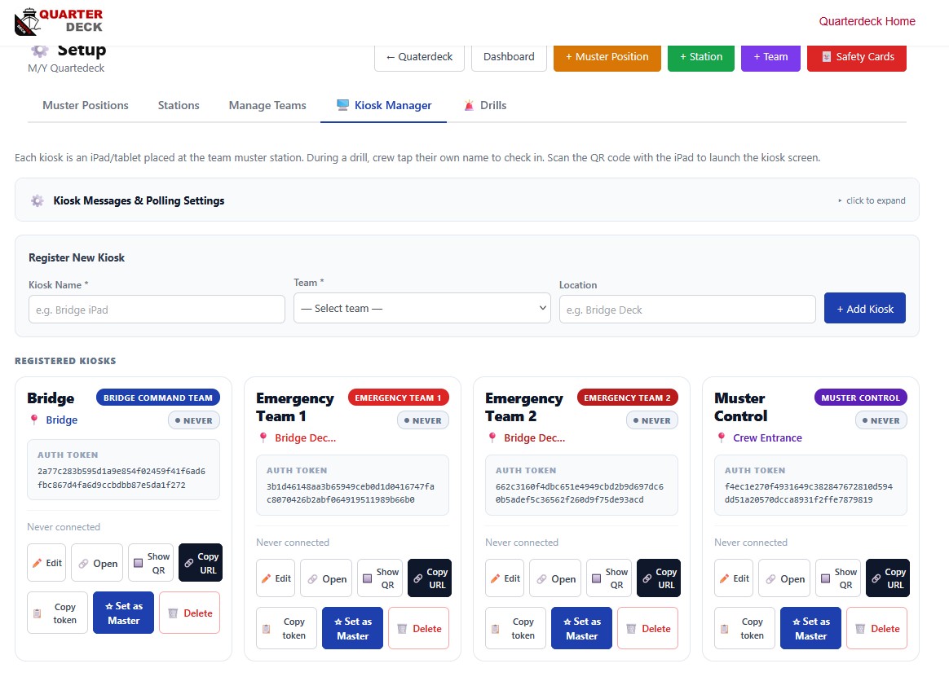Screen dimensions: 949x690
Task: Focus the Kiosk Name input field
Action: (157, 310)
